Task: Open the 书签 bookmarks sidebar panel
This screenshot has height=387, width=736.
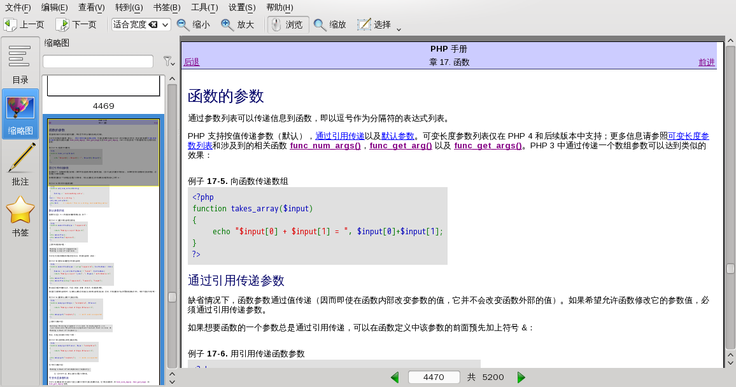Action: click(20, 216)
